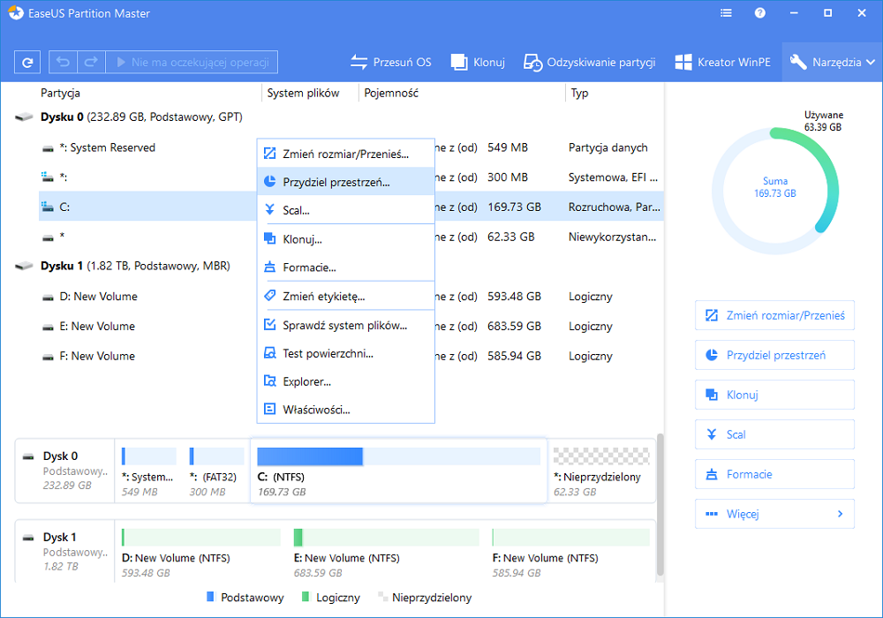This screenshot has width=883, height=618.
Task: Click the E: New Volume drive icon
Action: tap(48, 327)
